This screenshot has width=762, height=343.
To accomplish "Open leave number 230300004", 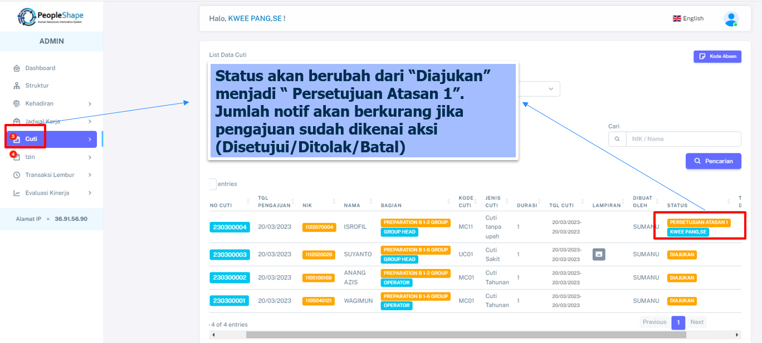I will pos(229,227).
